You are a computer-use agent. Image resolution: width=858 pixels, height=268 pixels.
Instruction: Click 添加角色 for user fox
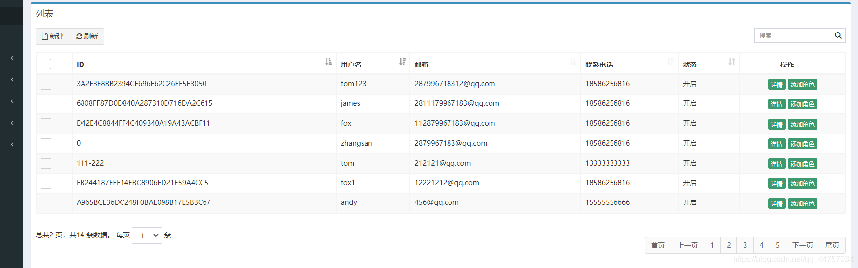pos(803,124)
